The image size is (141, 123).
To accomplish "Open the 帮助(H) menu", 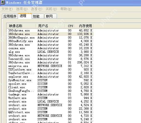I will (x=66, y=9).
